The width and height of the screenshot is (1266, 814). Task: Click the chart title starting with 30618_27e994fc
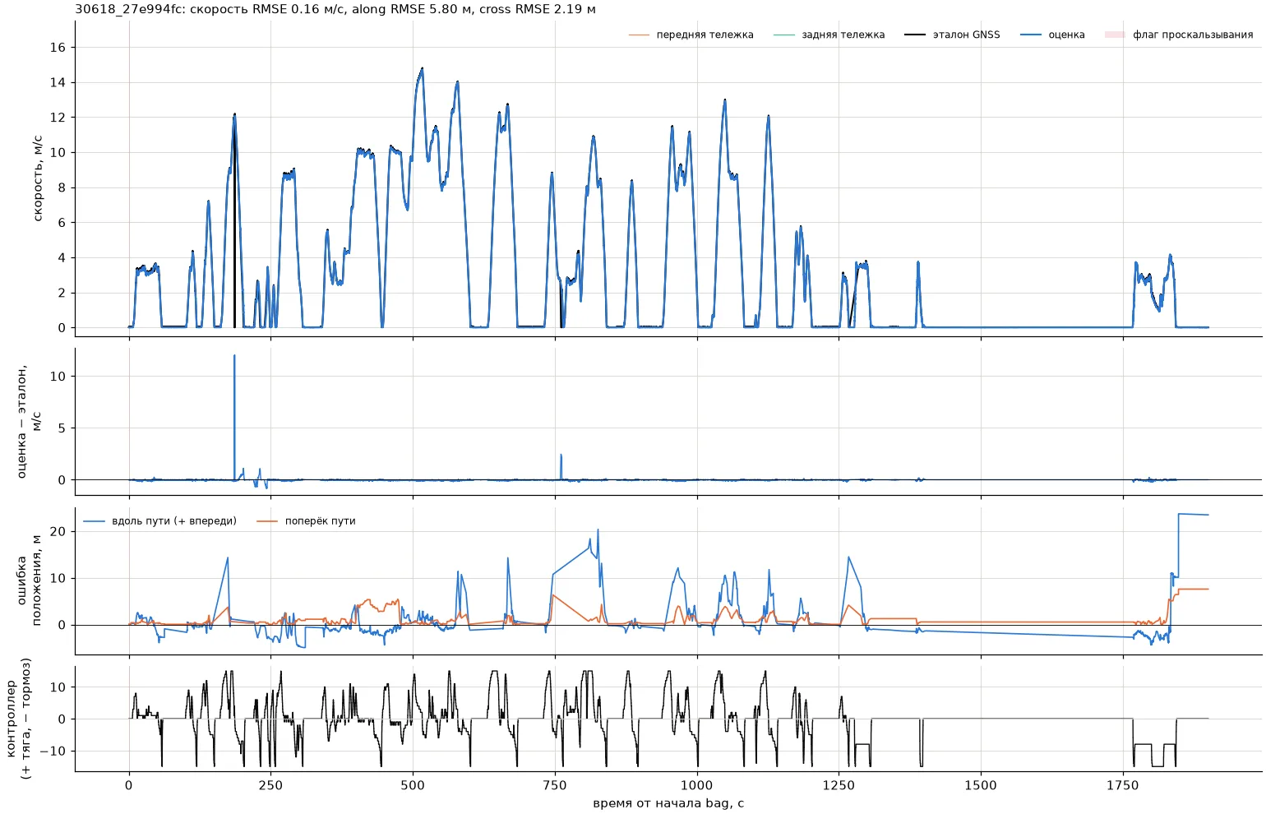335,10
